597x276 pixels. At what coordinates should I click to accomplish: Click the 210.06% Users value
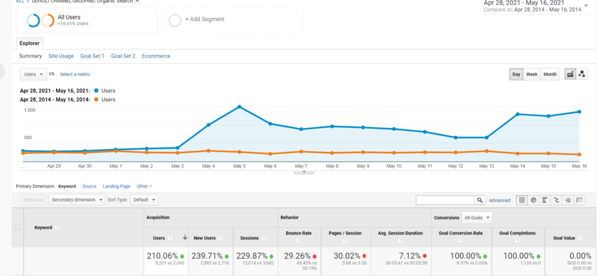(x=163, y=256)
